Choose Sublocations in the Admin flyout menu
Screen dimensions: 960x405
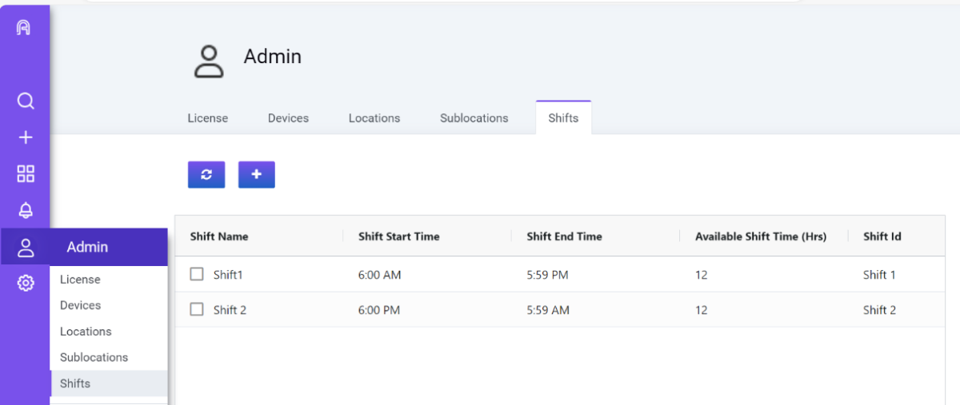94,357
